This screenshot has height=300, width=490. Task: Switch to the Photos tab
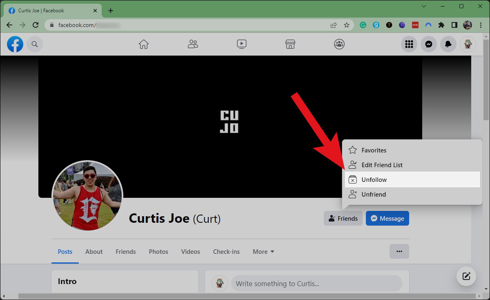pyautogui.click(x=158, y=252)
